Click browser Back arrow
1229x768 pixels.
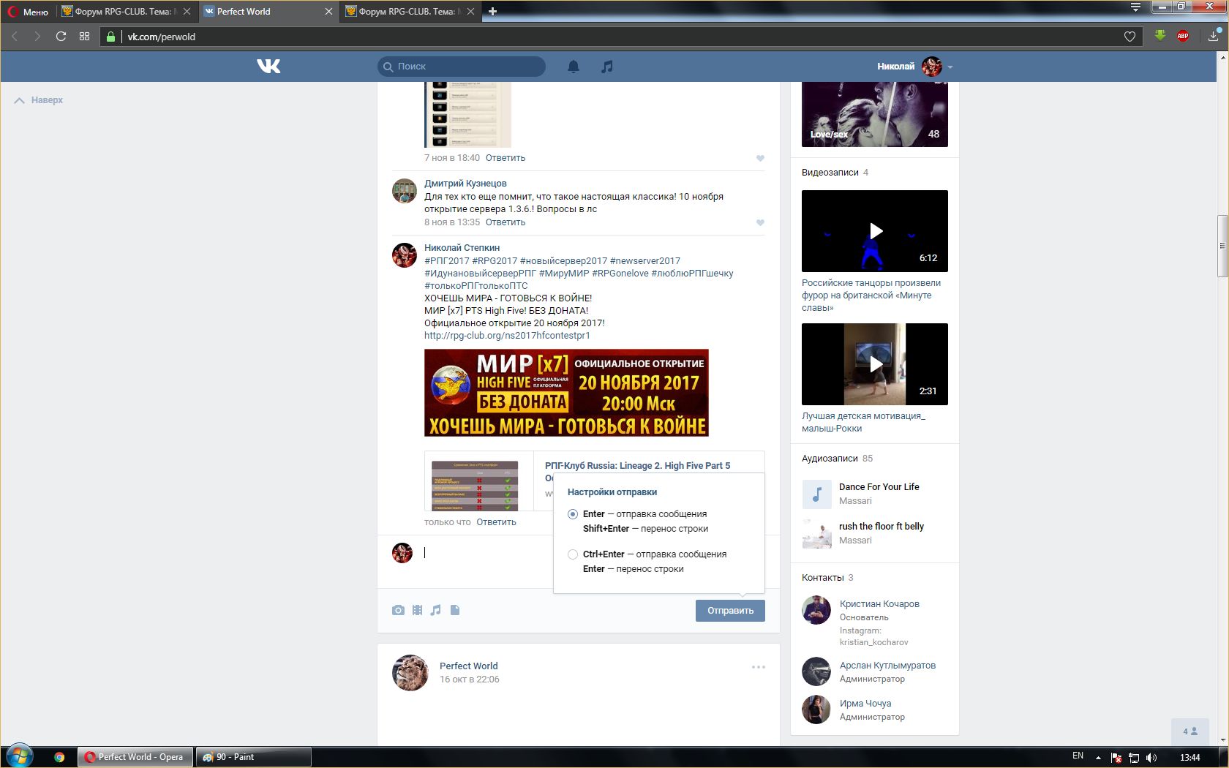(14, 36)
